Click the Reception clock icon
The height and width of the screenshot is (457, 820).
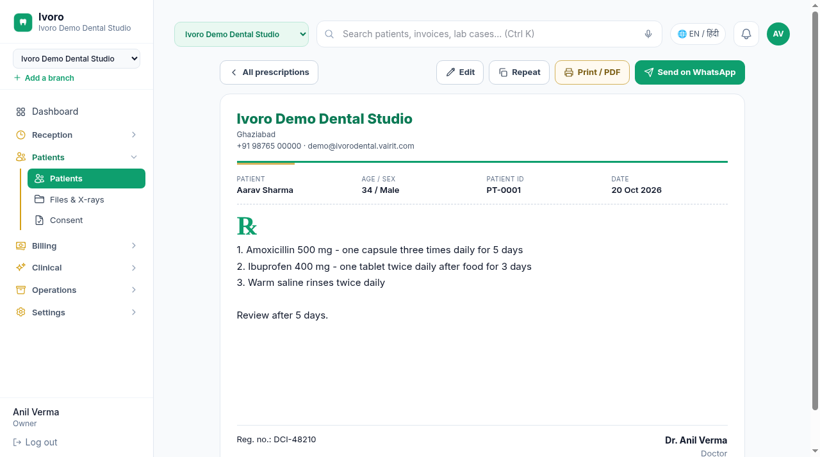20,135
